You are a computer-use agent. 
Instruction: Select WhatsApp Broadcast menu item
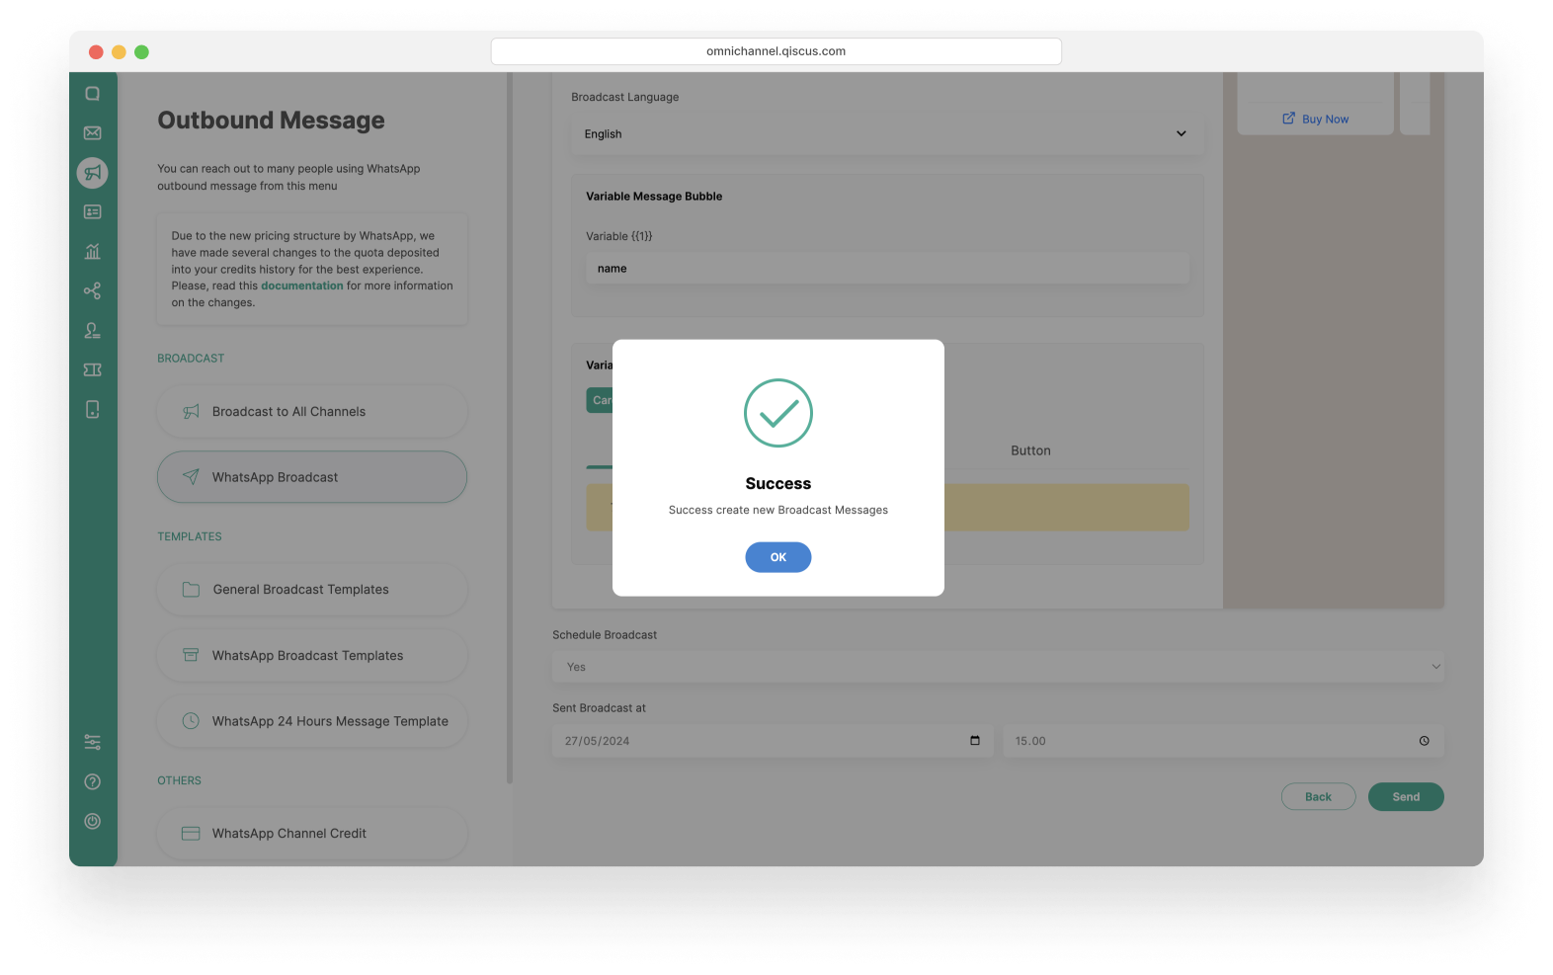pyautogui.click(x=312, y=477)
